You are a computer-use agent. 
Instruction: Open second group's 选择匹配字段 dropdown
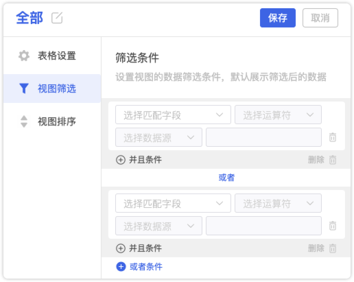(173, 203)
